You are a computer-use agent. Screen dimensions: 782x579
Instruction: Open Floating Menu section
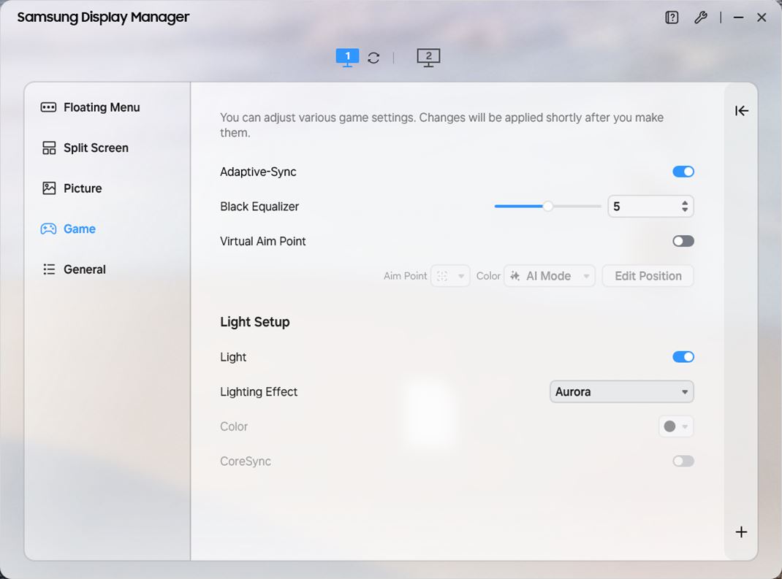[91, 107]
